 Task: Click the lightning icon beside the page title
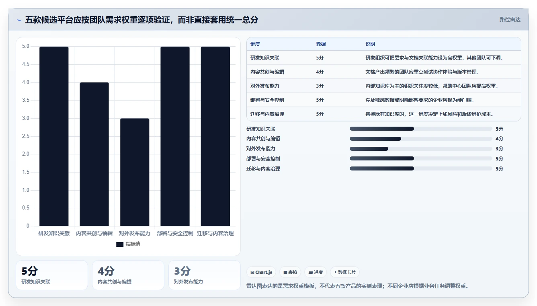click(x=19, y=20)
